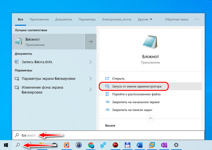The width and height of the screenshot is (212, 150).
Task: Expand the Запись блога.dotx chevron
Action: [x=91, y=62]
